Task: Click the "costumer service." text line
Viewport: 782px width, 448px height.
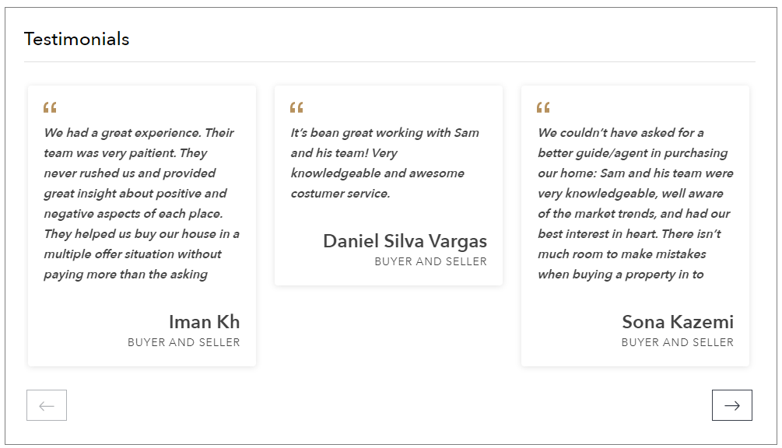Action: (340, 194)
